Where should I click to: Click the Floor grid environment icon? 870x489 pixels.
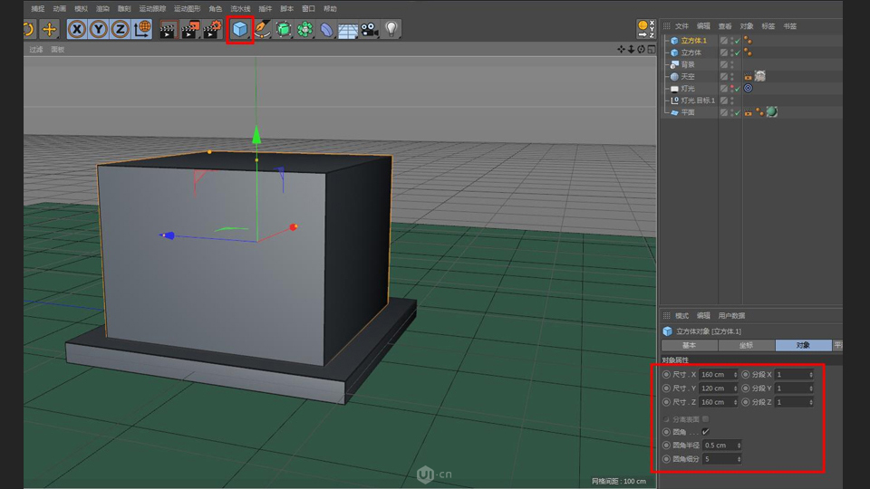click(348, 30)
